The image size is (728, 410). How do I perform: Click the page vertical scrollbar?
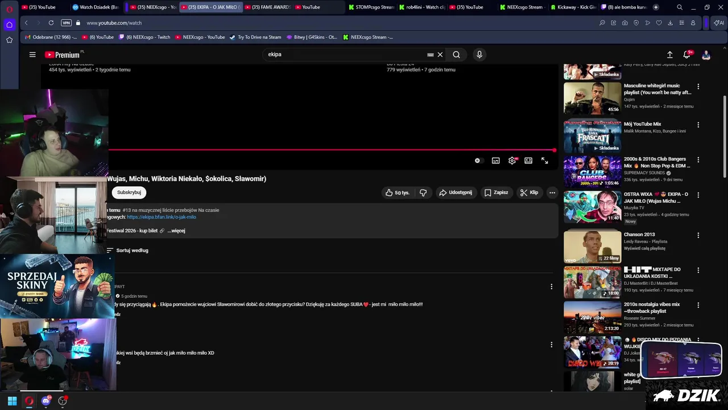pos(724,137)
